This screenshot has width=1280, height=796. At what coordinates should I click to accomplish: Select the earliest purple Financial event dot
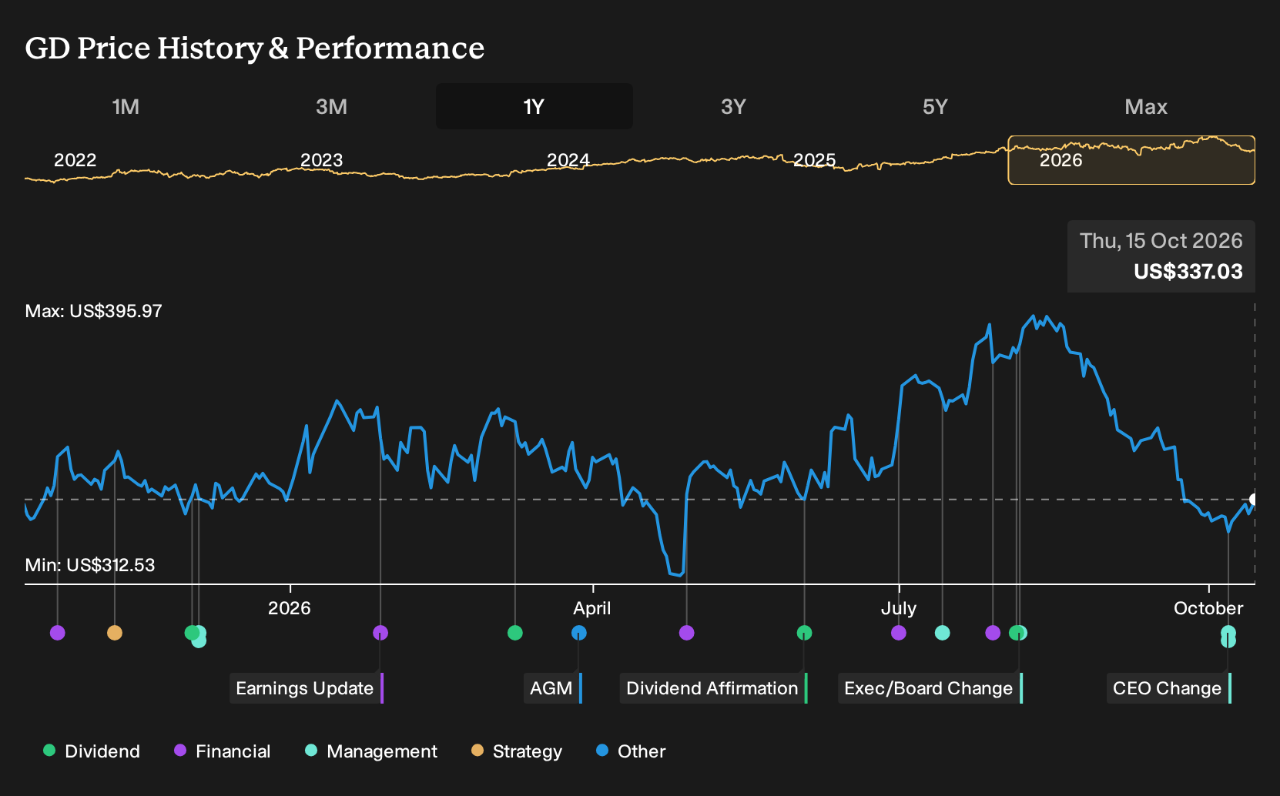tap(58, 633)
